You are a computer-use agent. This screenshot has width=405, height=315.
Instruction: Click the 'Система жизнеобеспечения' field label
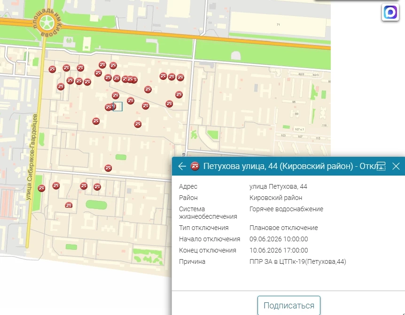point(208,213)
